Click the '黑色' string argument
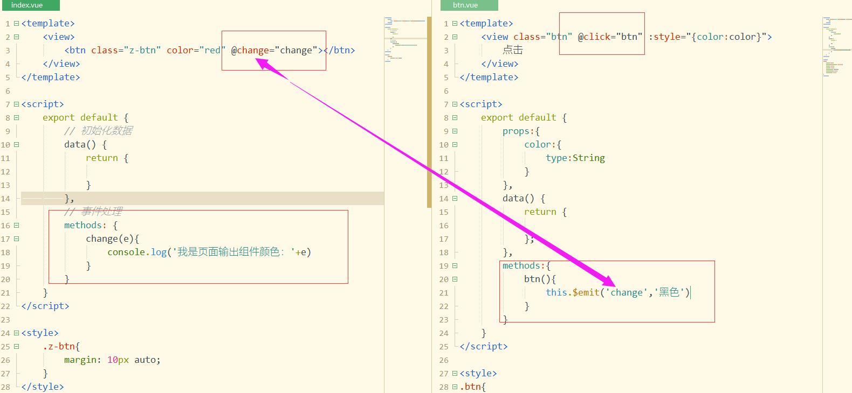The image size is (852, 393). 669,293
